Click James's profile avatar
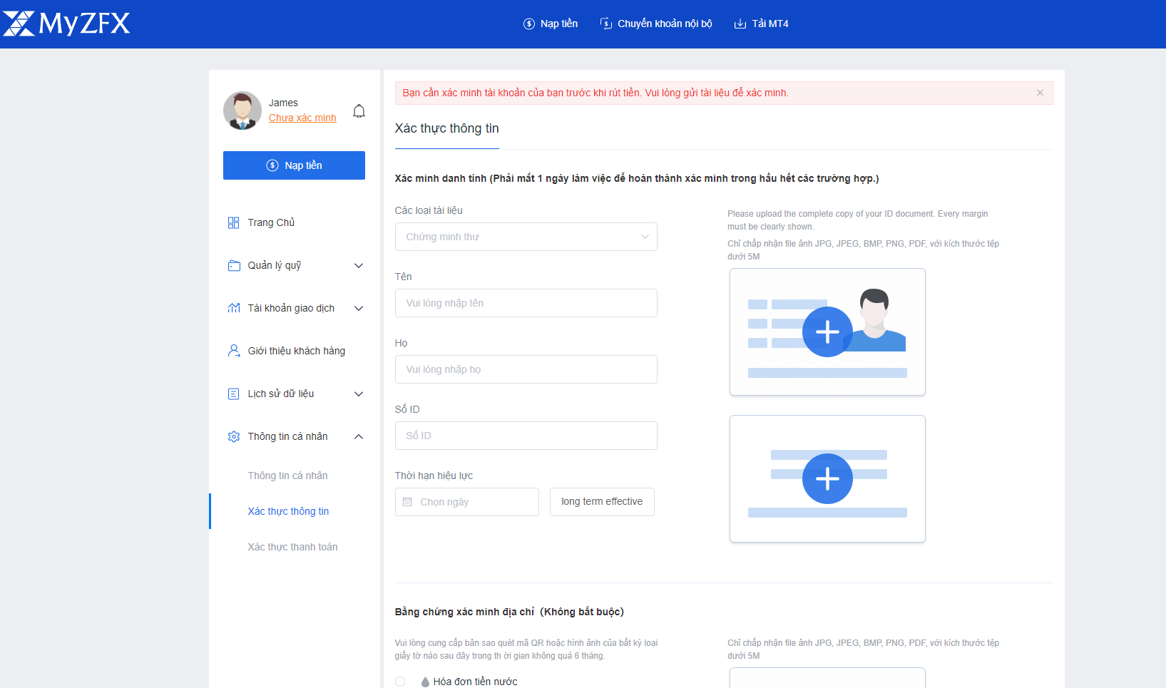Image resolution: width=1166 pixels, height=688 pixels. tap(242, 111)
